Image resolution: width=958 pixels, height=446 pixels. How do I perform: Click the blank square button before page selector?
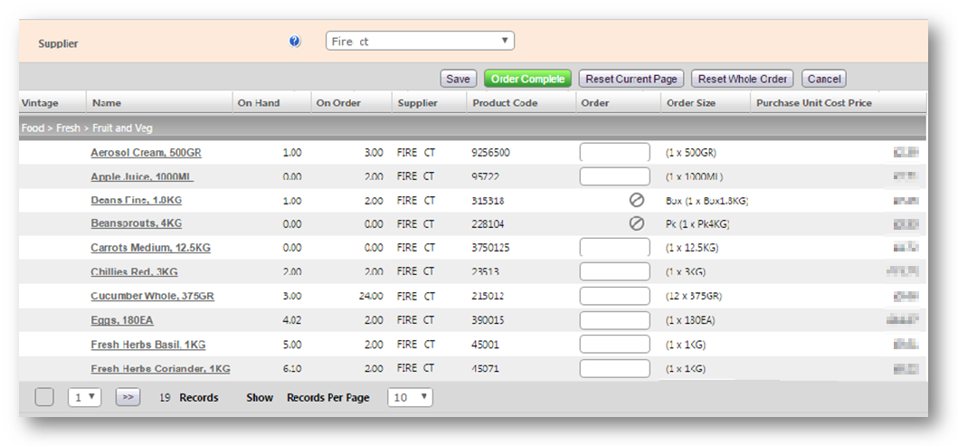click(x=44, y=397)
